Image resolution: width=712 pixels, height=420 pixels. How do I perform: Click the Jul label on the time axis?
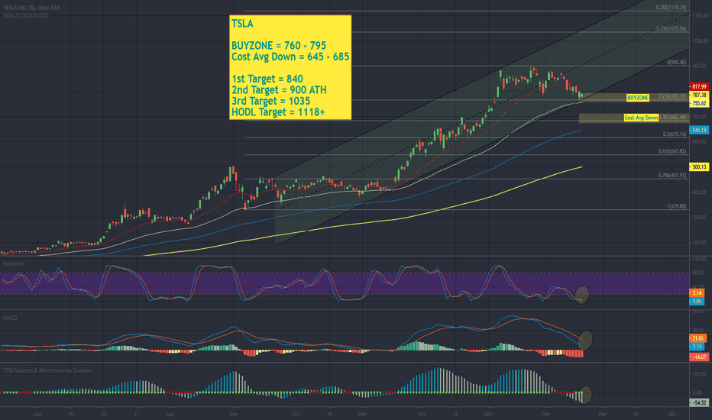104,414
